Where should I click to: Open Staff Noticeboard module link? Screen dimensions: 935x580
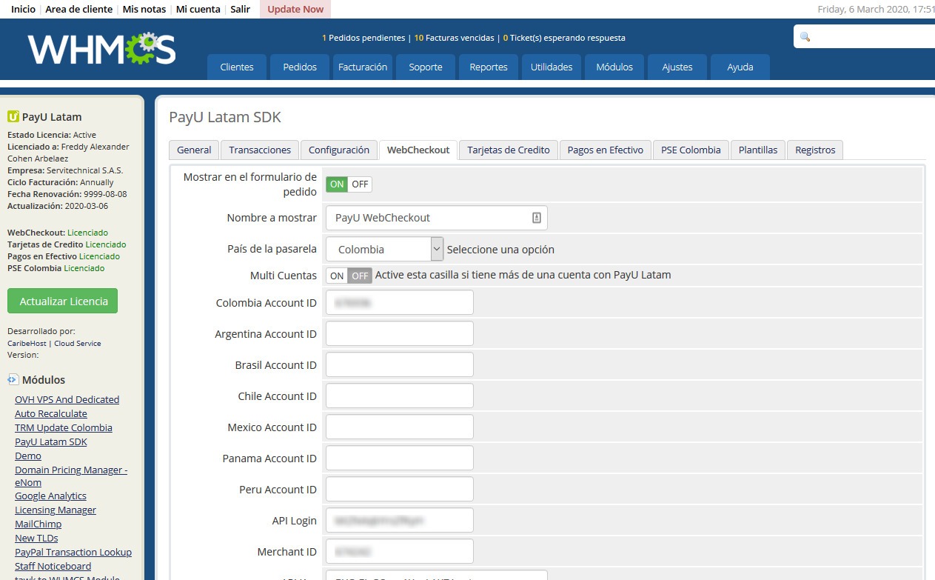53,566
